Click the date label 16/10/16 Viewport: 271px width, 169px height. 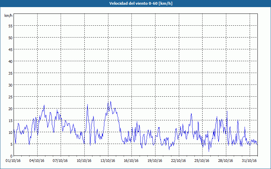coord(131,161)
